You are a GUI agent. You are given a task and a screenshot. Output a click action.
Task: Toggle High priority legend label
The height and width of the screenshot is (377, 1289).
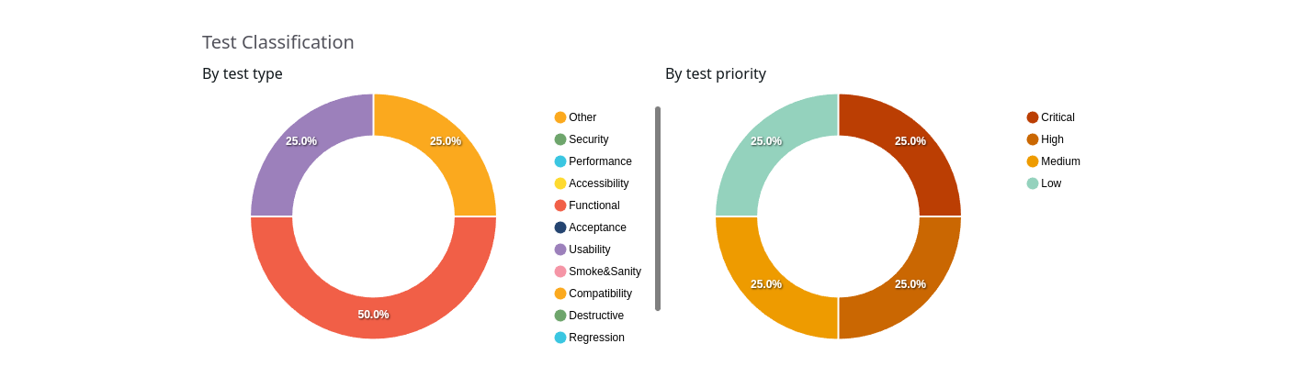coord(1052,139)
